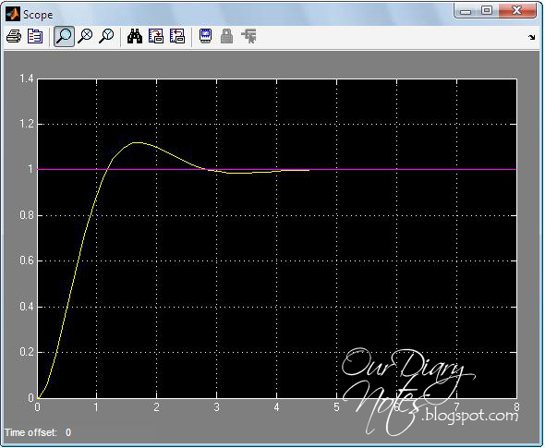Click the MATLAB logo in title bar
This screenshot has height=448, width=545.
click(x=13, y=14)
